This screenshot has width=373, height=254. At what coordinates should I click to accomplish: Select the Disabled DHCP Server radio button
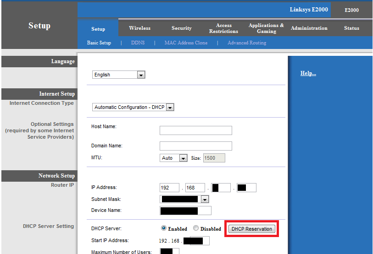tap(196, 228)
